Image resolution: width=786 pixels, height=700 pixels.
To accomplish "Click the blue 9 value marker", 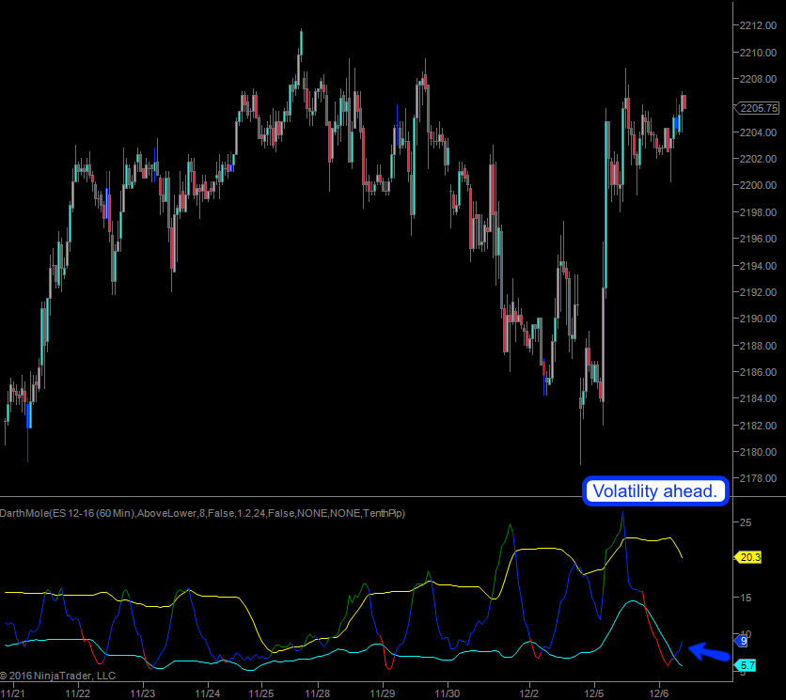I will tap(741, 641).
